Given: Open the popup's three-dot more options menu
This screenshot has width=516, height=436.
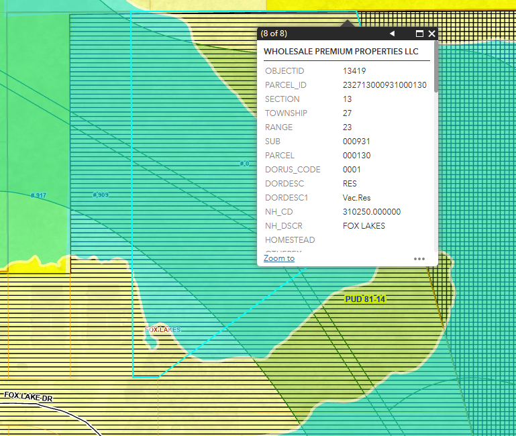Looking at the screenshot, I should (x=419, y=258).
